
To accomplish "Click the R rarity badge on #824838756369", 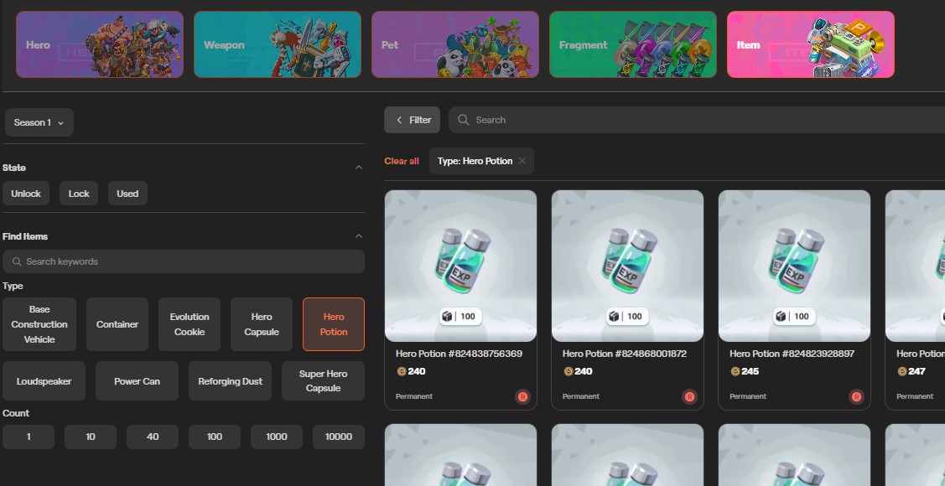I will 522,397.
